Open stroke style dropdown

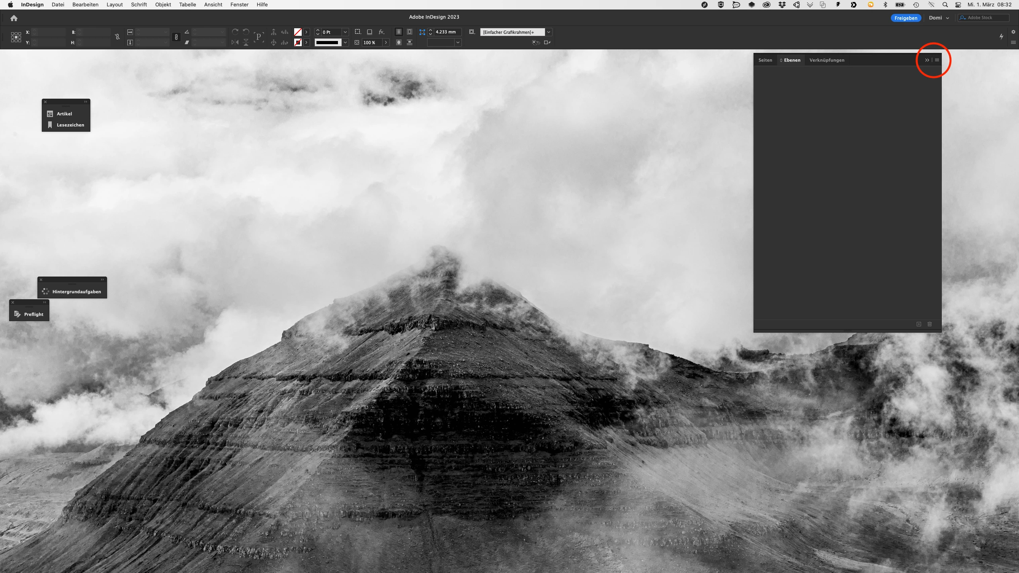point(345,43)
